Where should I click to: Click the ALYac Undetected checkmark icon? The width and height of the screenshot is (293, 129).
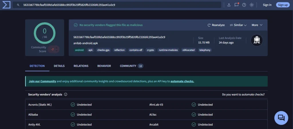click(194, 115)
